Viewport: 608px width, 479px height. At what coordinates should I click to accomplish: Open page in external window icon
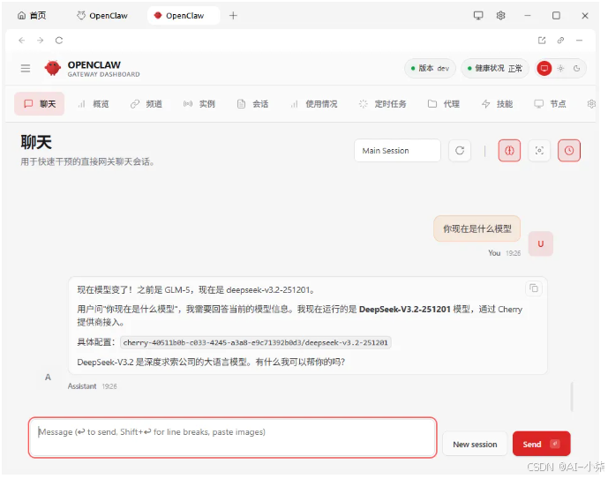click(x=542, y=41)
